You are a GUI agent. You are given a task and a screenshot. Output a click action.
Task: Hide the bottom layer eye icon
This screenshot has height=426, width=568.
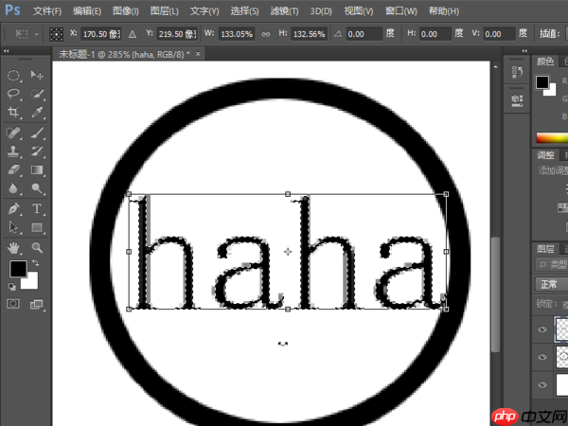[542, 384]
